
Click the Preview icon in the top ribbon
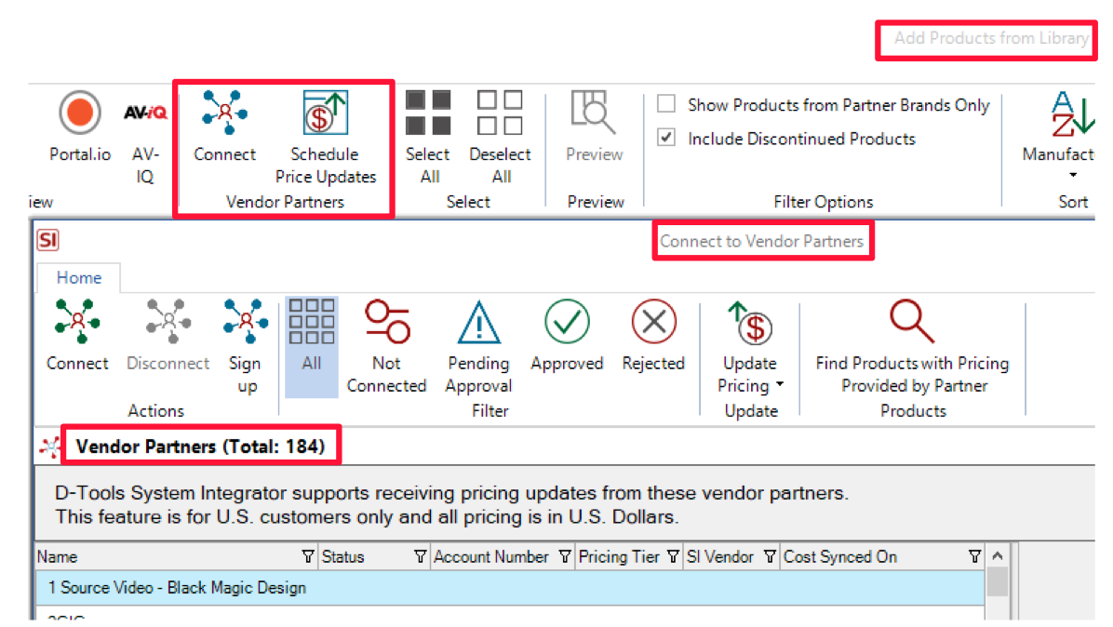594,112
